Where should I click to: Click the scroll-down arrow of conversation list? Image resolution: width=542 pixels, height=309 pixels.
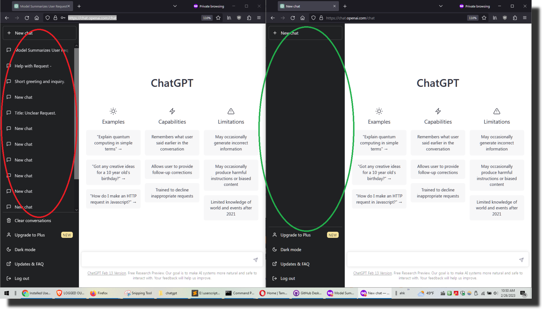pos(76,210)
